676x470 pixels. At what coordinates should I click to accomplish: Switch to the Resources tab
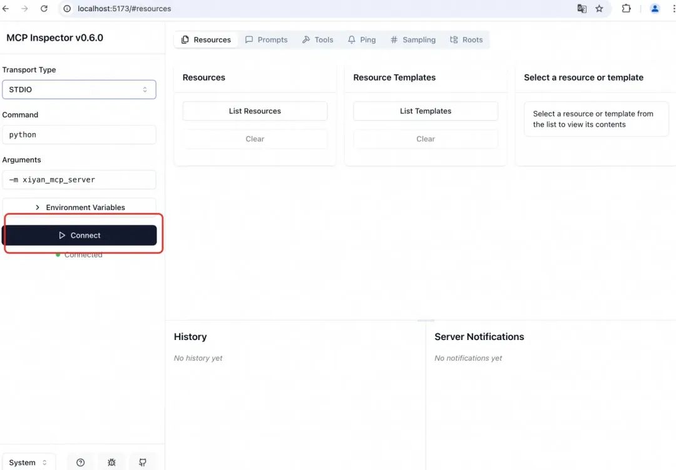pyautogui.click(x=205, y=39)
